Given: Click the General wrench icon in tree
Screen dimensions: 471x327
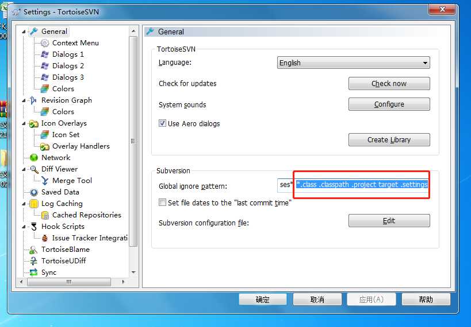Looking at the screenshot, I should [x=34, y=32].
